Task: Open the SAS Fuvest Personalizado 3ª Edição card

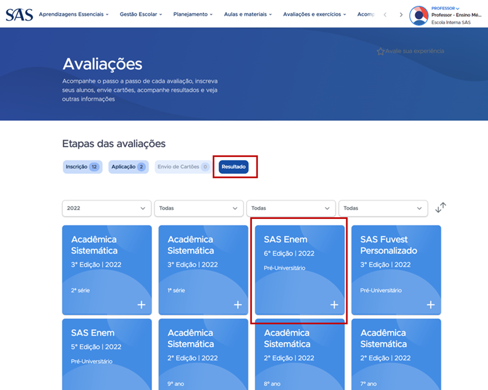Action: [x=396, y=270]
